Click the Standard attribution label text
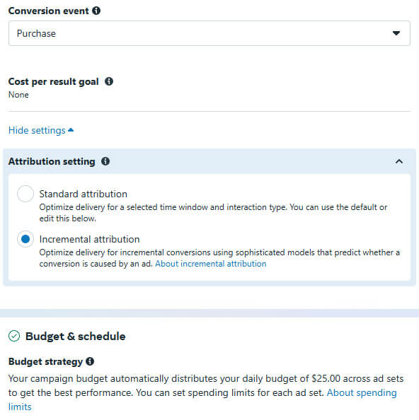 (x=83, y=194)
